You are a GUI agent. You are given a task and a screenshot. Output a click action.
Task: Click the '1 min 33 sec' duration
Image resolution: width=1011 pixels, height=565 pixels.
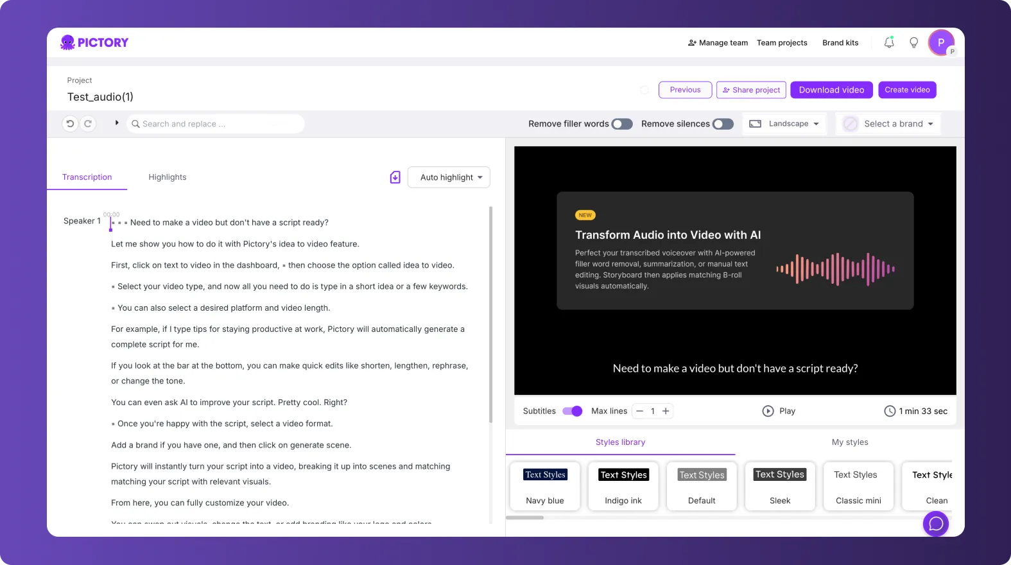tap(923, 411)
